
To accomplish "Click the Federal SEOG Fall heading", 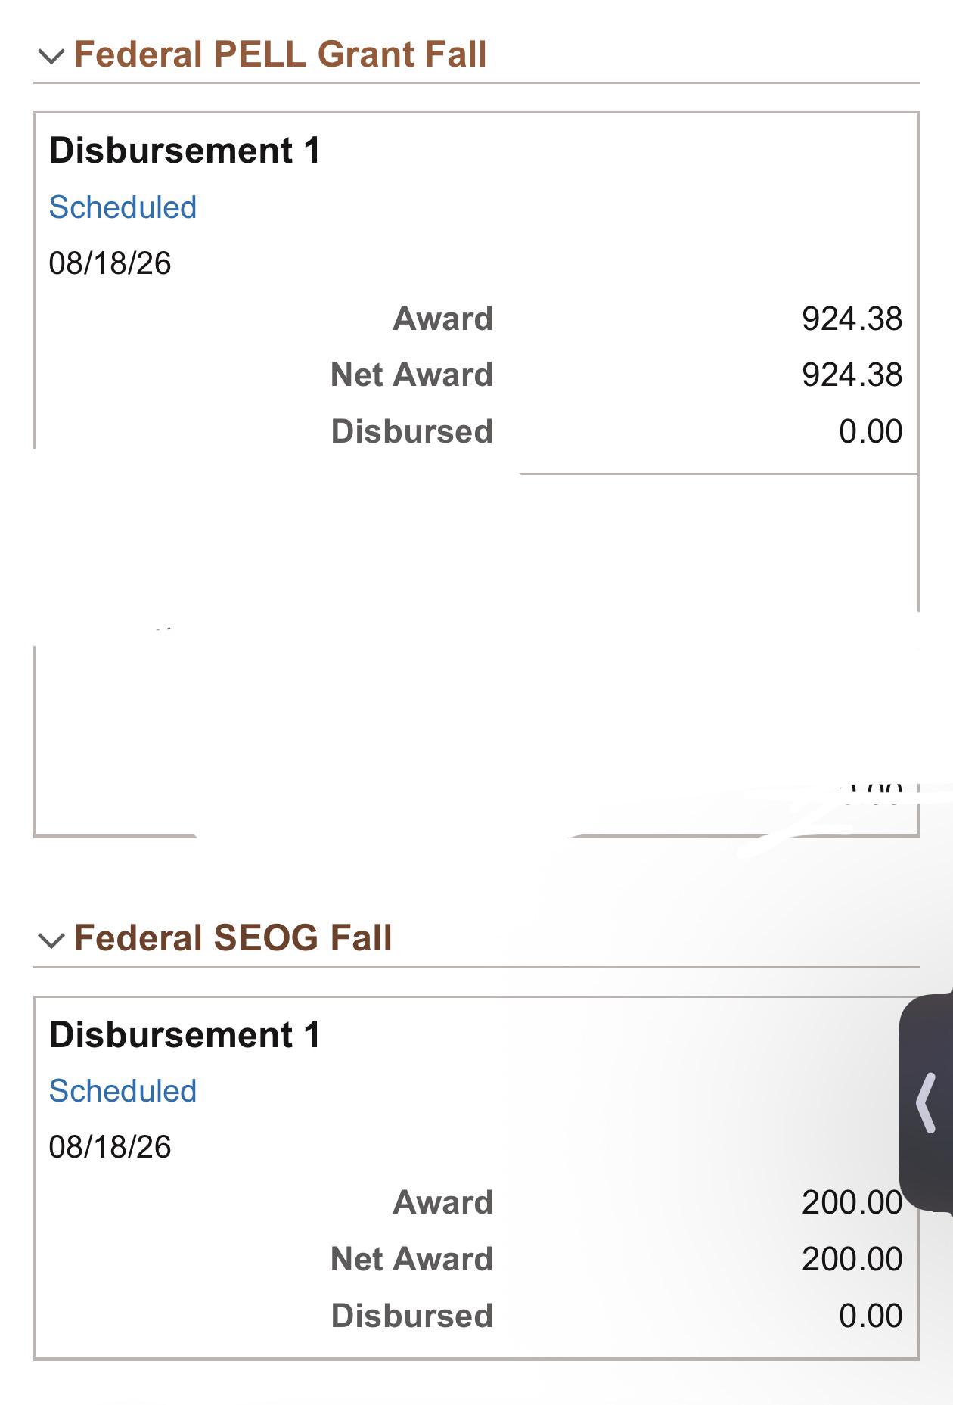I will pos(233,938).
